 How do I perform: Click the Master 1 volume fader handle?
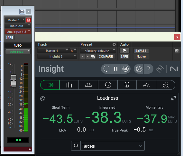pyautogui.click(x=14, y=81)
